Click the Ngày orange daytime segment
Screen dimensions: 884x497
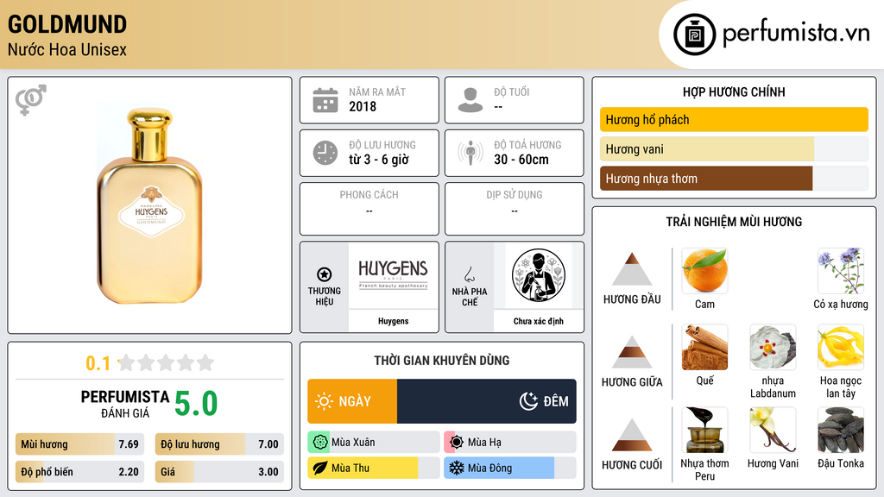(x=352, y=401)
